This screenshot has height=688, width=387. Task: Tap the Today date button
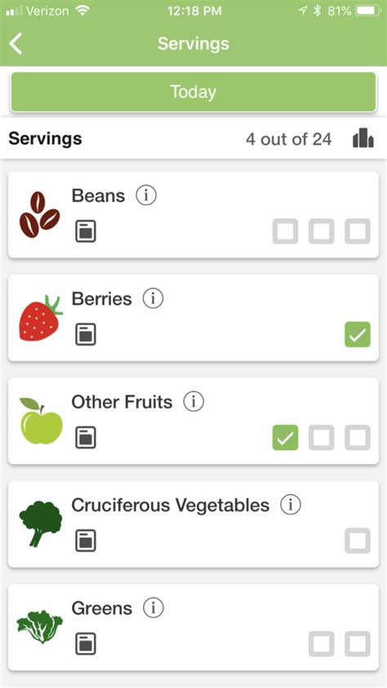(193, 92)
